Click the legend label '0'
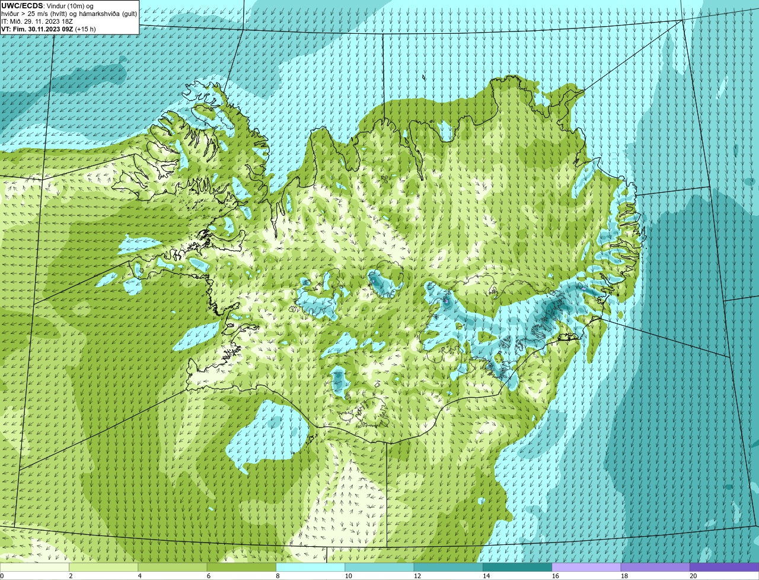759x580 pixels. 2,576
